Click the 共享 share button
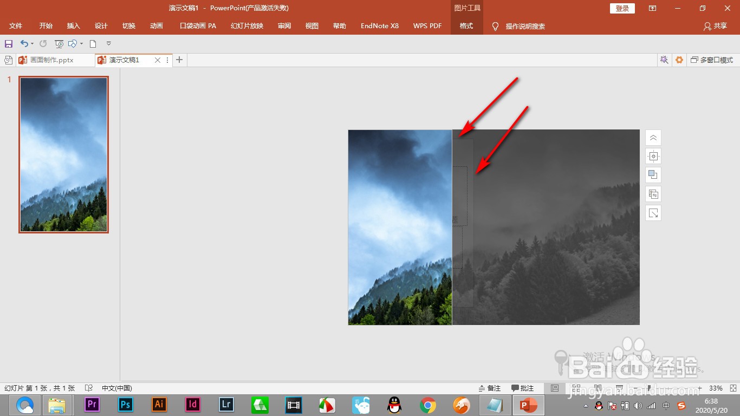The width and height of the screenshot is (740, 416). (x=716, y=26)
